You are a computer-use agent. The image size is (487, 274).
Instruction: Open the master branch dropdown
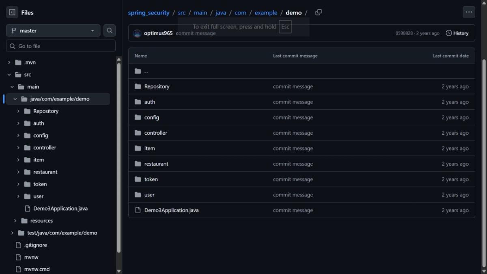(x=53, y=30)
